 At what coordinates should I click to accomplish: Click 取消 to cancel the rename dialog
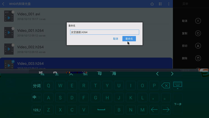(115, 39)
